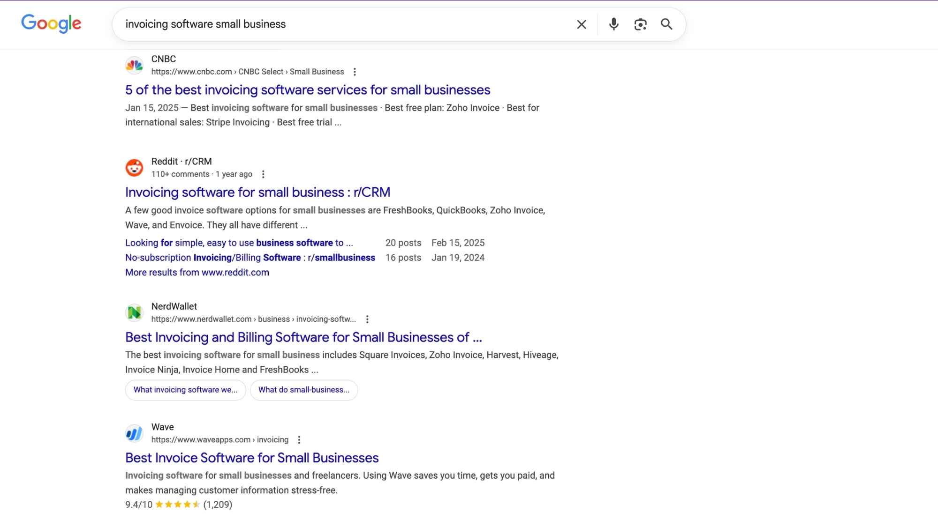Start voice search with the microphone icon
This screenshot has height=527, width=938.
pyautogui.click(x=613, y=24)
